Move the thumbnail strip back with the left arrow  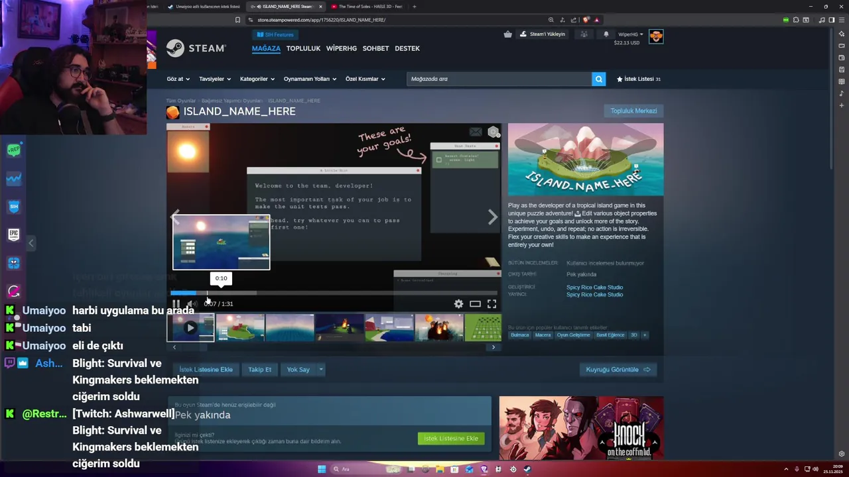tap(174, 347)
